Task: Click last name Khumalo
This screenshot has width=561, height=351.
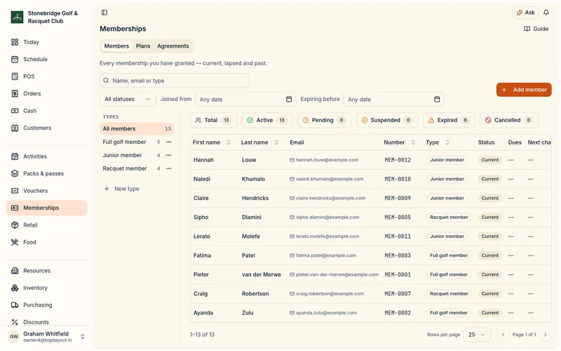Action: pos(253,179)
